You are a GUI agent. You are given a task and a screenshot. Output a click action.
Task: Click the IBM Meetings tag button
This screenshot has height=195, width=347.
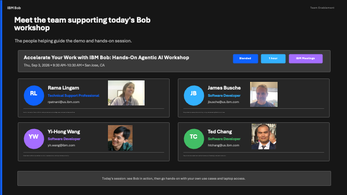pos(306,59)
